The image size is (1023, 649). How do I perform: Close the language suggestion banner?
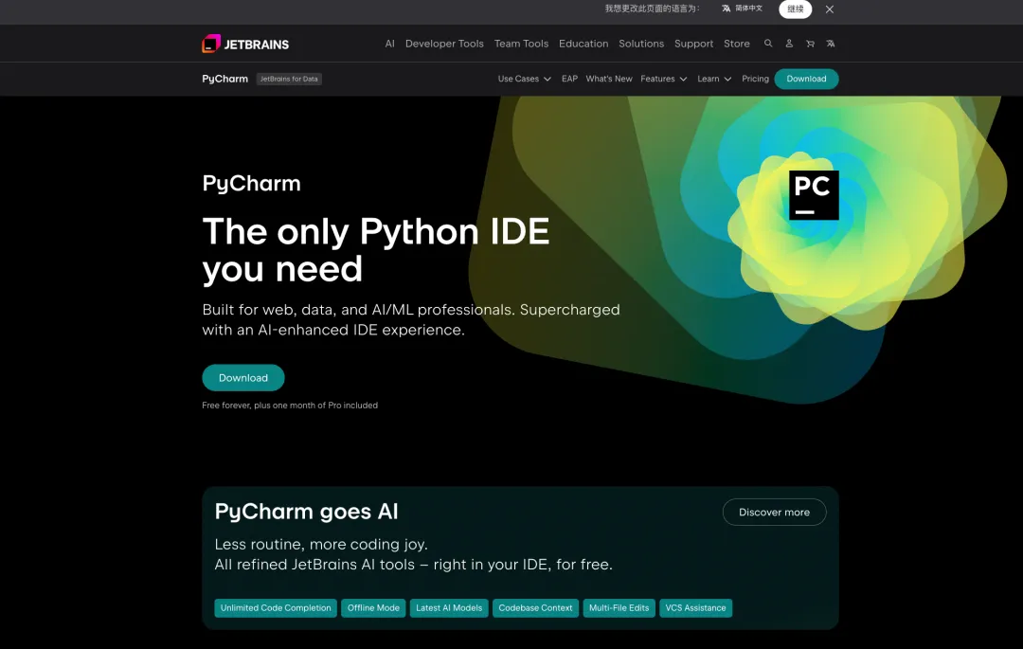click(x=829, y=9)
